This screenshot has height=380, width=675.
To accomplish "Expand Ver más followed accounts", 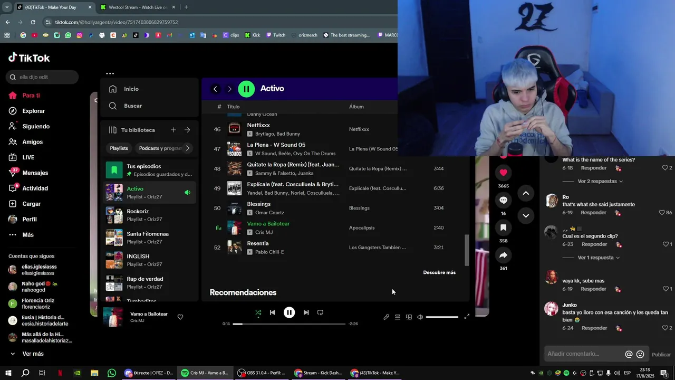I will point(33,354).
